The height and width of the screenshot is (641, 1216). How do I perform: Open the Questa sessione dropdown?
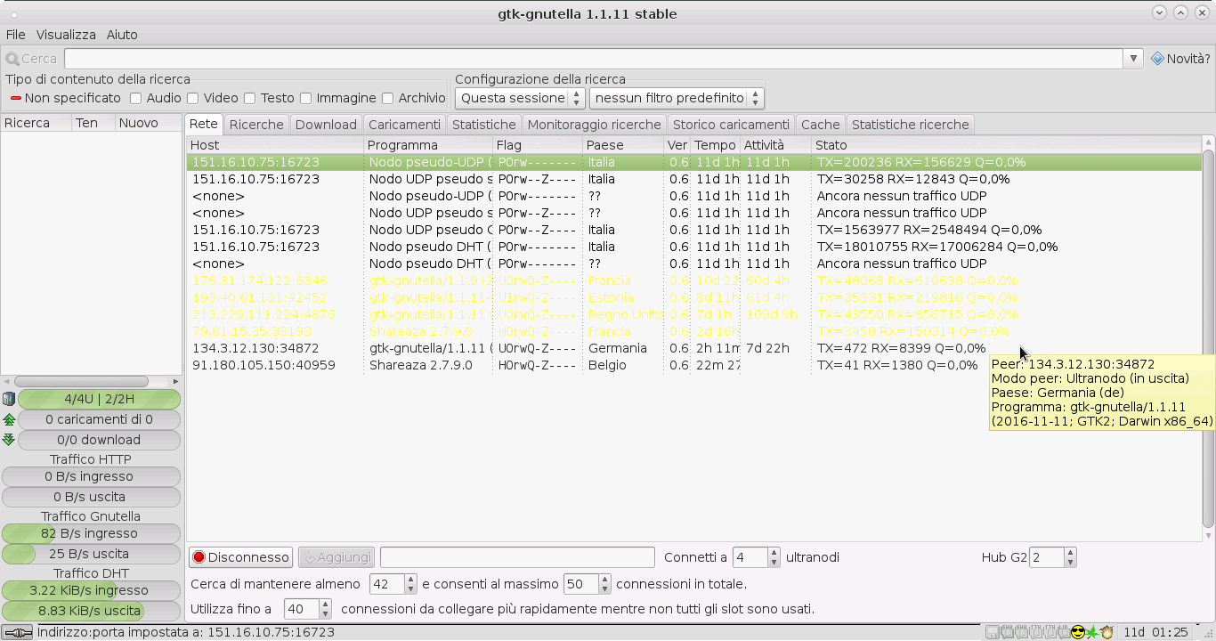pos(520,98)
